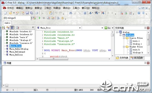This screenshot has height=93, width=152.
Task: Print the document using the printer icon
Action: [x=37, y=13]
